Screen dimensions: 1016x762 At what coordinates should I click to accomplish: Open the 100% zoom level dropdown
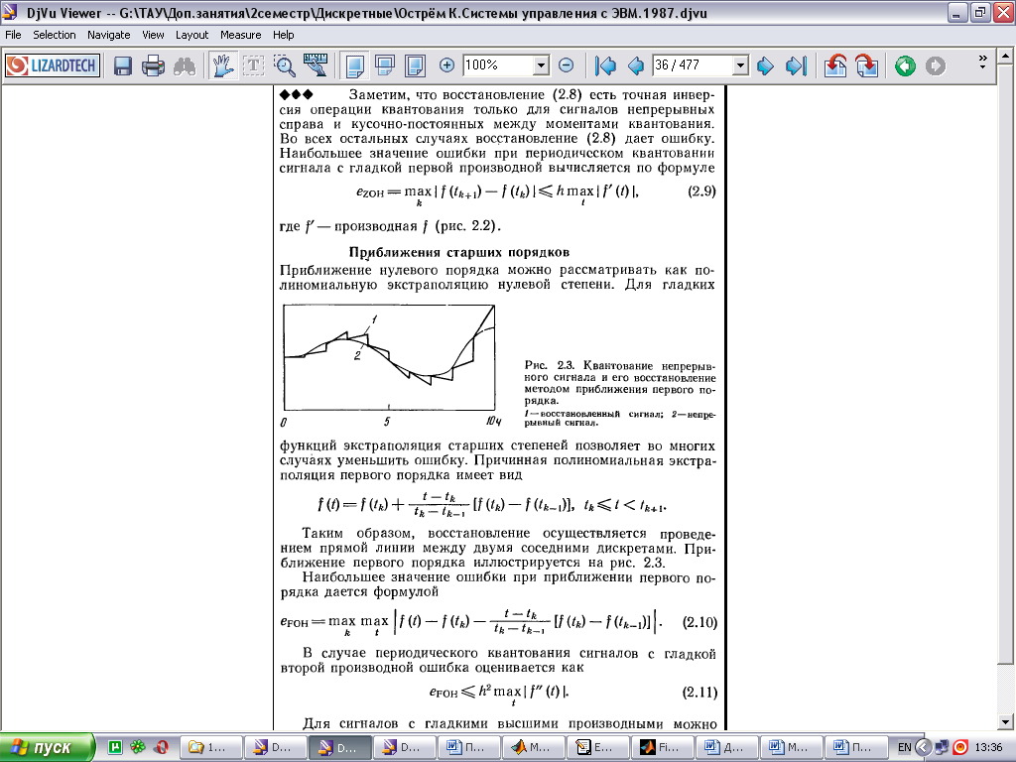[x=541, y=65]
